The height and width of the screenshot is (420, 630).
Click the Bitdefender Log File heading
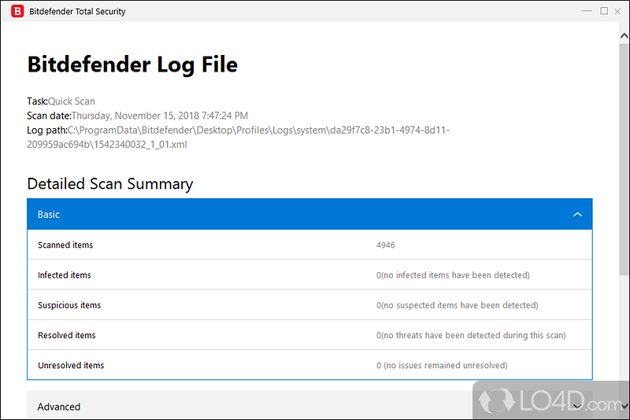click(x=132, y=64)
